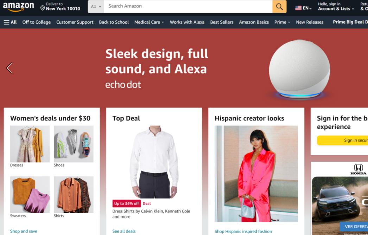Image resolution: width=368 pixels, height=235 pixels.
Task: Click the Amazon logo
Action: tap(18, 7)
